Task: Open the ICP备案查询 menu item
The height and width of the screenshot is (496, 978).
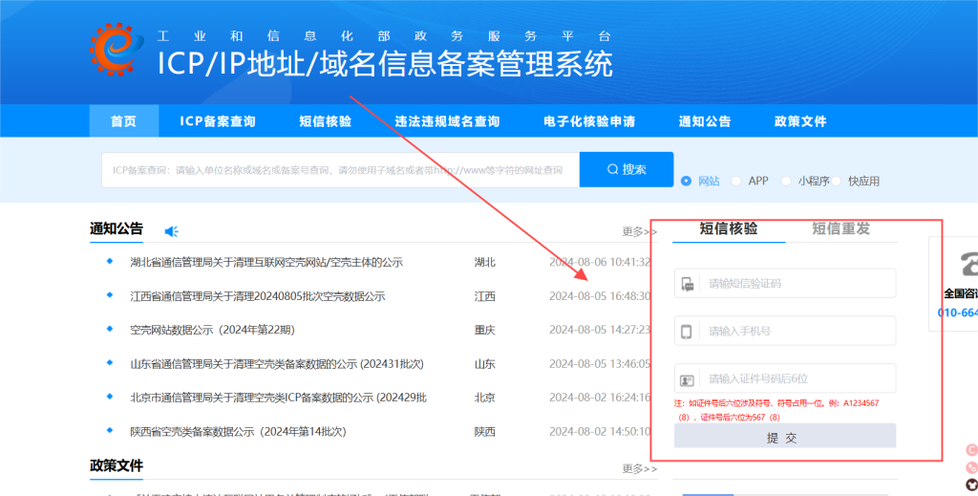Action: (218, 121)
